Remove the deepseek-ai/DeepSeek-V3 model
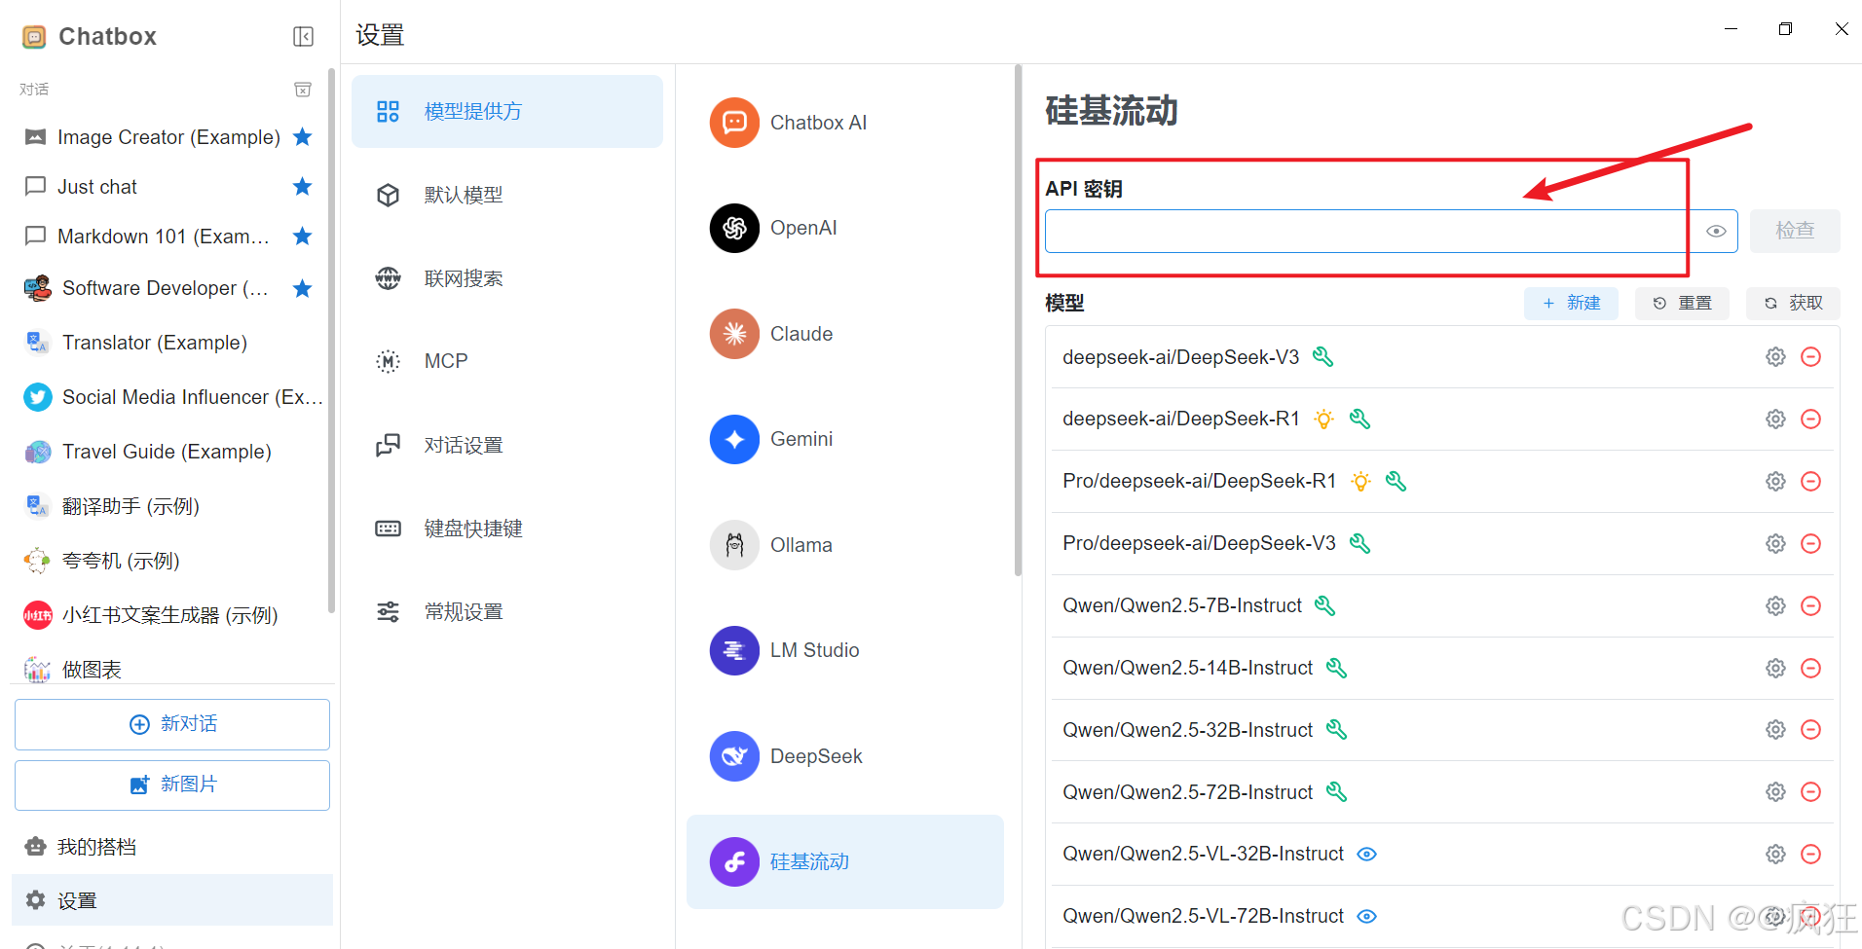The width and height of the screenshot is (1862, 949). (1811, 356)
